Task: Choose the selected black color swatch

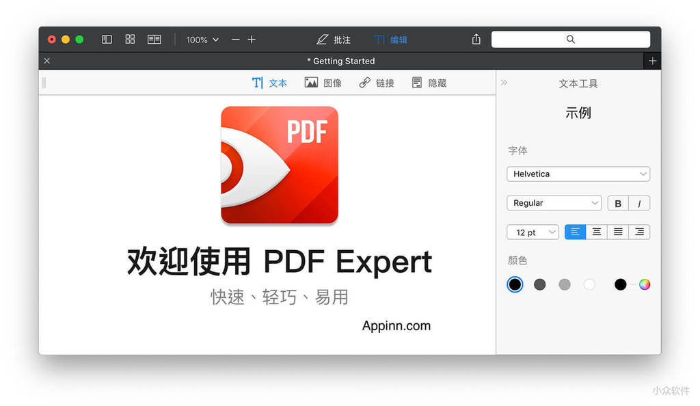Action: [x=515, y=284]
